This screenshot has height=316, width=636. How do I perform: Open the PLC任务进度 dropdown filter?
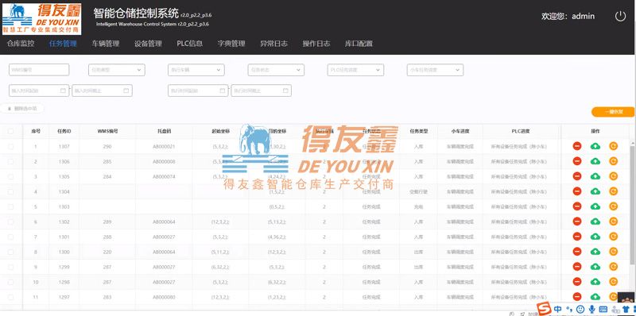pos(355,70)
